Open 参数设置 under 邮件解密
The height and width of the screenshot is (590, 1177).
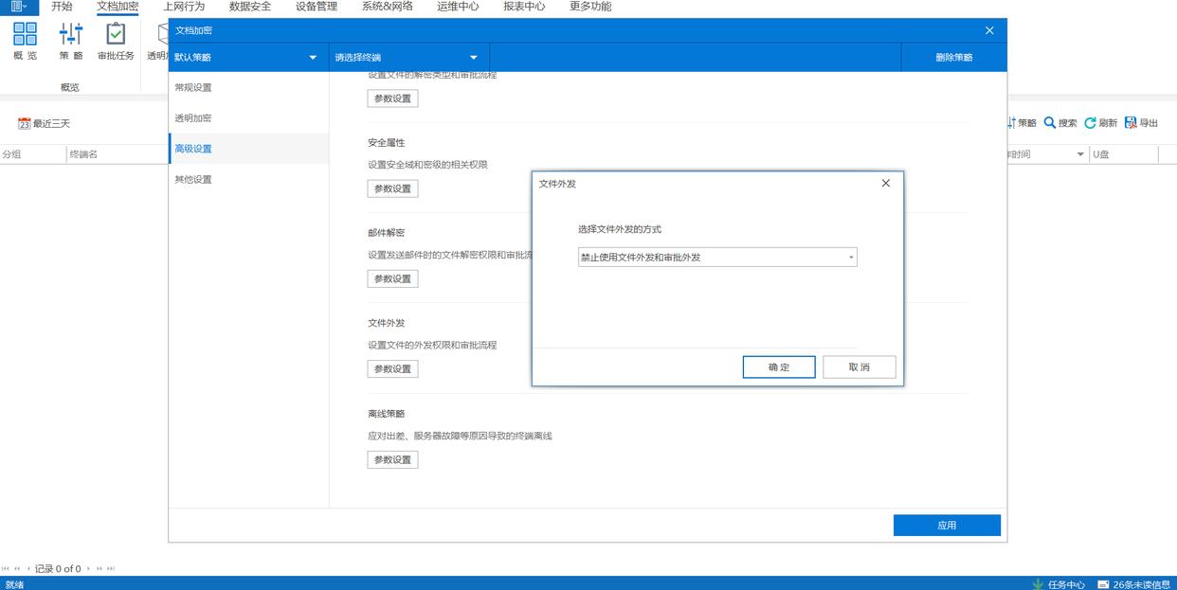coord(392,278)
